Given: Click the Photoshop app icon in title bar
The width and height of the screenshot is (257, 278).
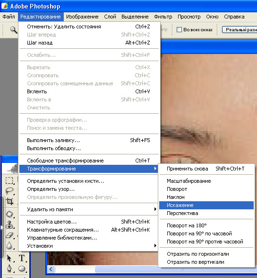Looking at the screenshot, I should tap(5, 6).
